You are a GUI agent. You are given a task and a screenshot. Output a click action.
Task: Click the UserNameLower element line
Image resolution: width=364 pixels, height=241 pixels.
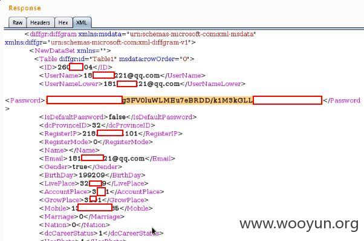(142, 84)
